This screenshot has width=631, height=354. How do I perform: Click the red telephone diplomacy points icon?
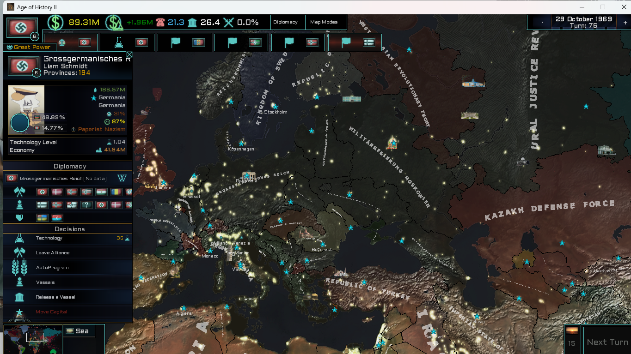(160, 23)
